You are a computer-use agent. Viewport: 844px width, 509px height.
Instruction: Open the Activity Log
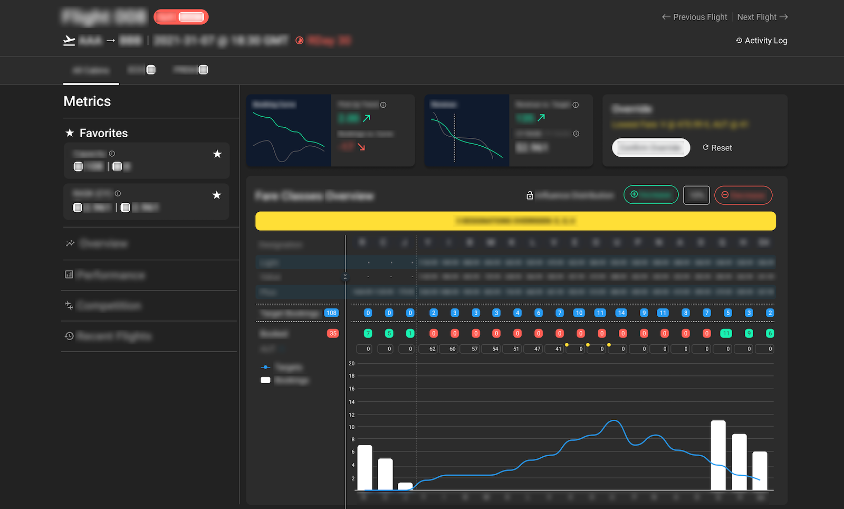[761, 41]
